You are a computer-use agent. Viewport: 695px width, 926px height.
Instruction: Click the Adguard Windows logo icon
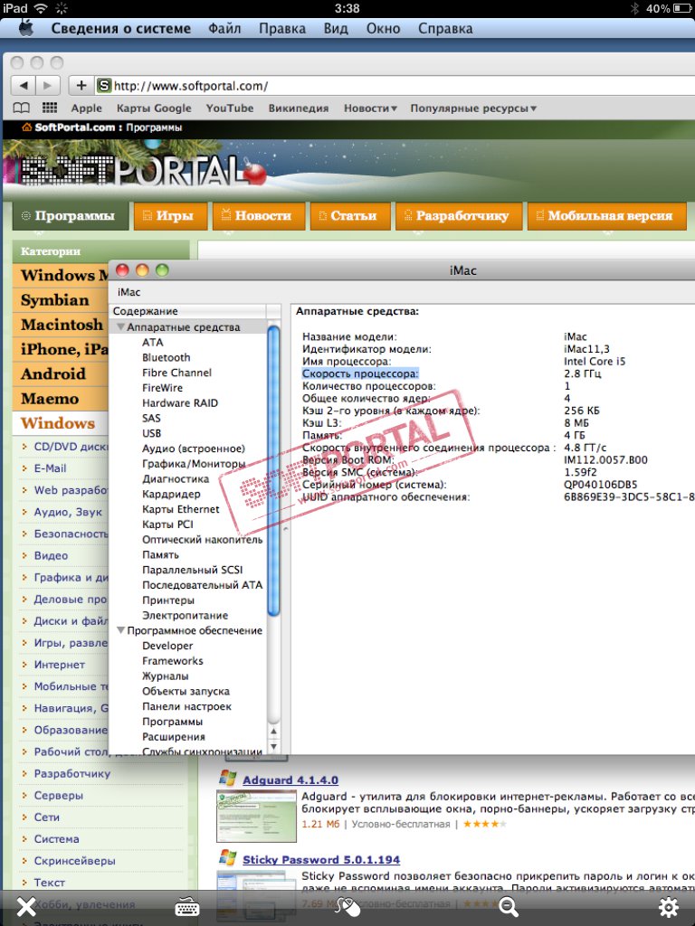tap(227, 779)
